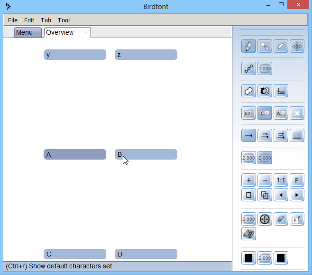Click the gray stroke icon beside overlapping F icon
This screenshot has width=312, height=275.
pyautogui.click(x=281, y=219)
